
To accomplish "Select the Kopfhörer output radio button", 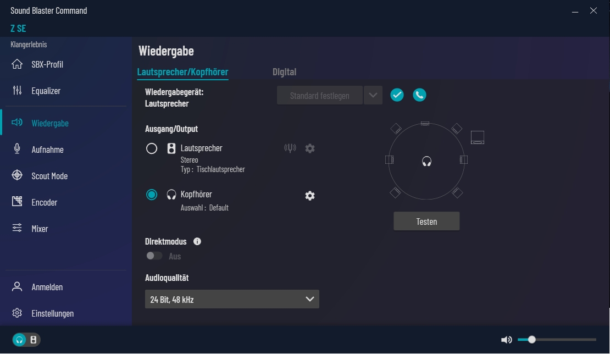I will 152,195.
